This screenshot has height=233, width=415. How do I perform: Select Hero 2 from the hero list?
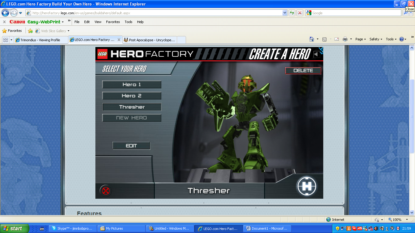132,96
